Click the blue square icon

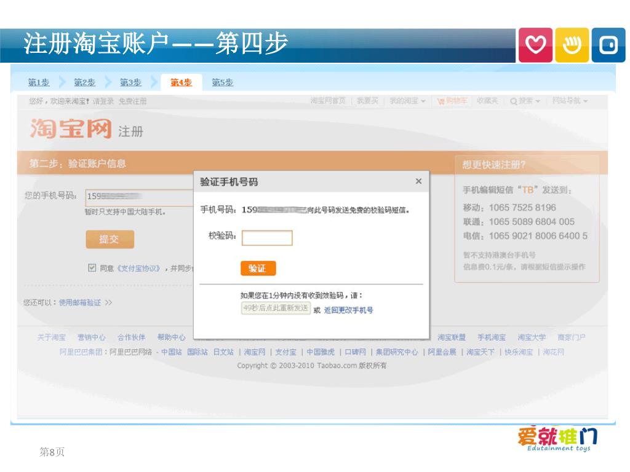pos(608,45)
